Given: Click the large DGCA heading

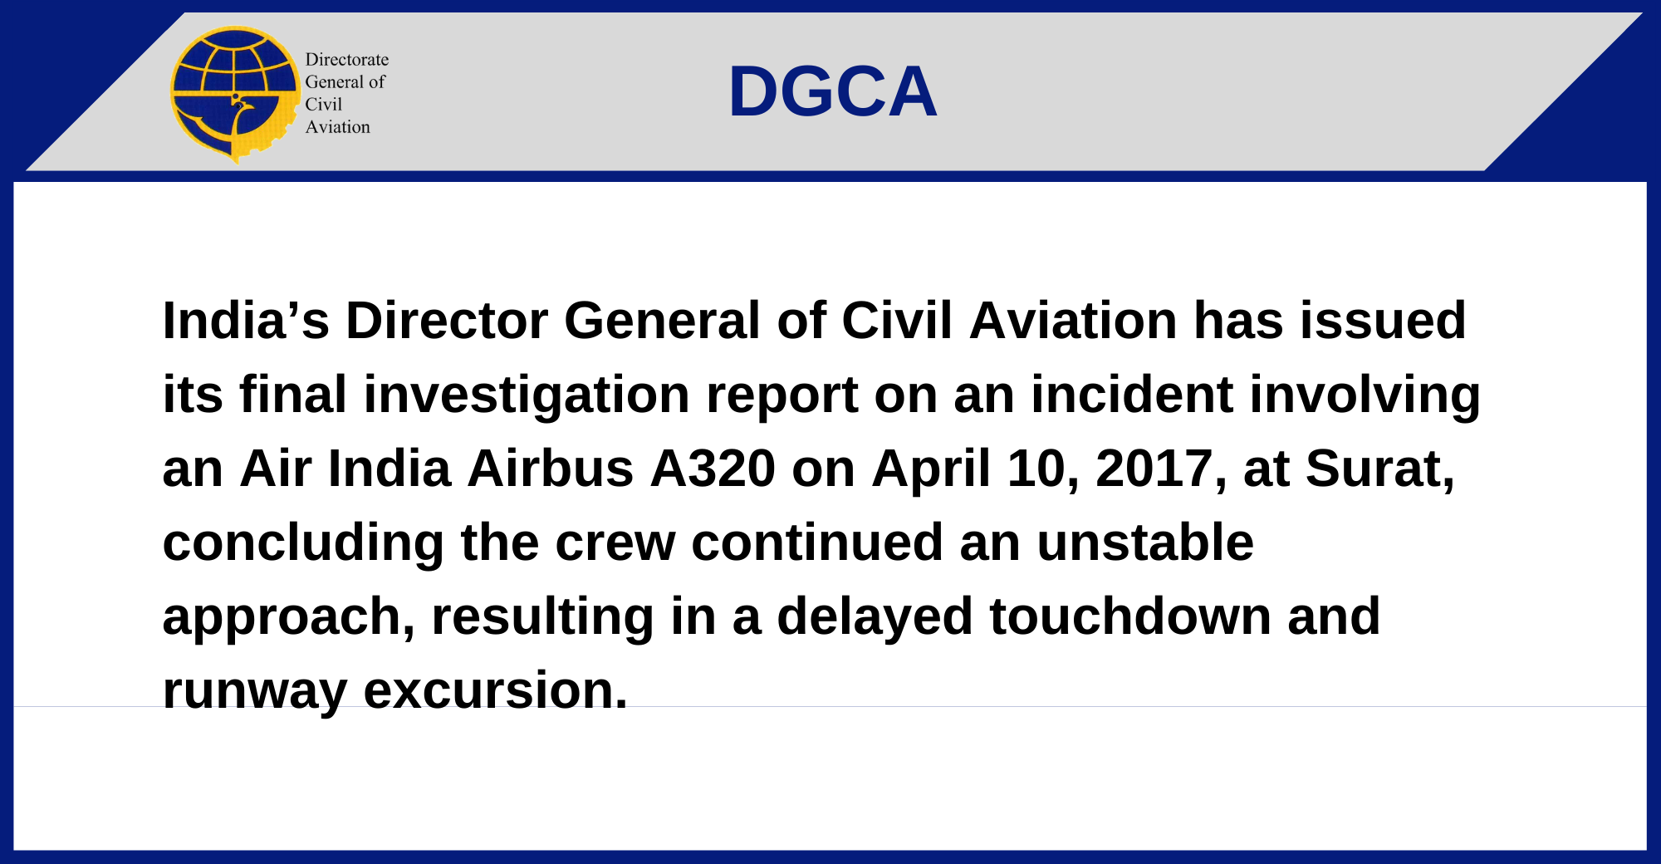Looking at the screenshot, I should tap(832, 91).
